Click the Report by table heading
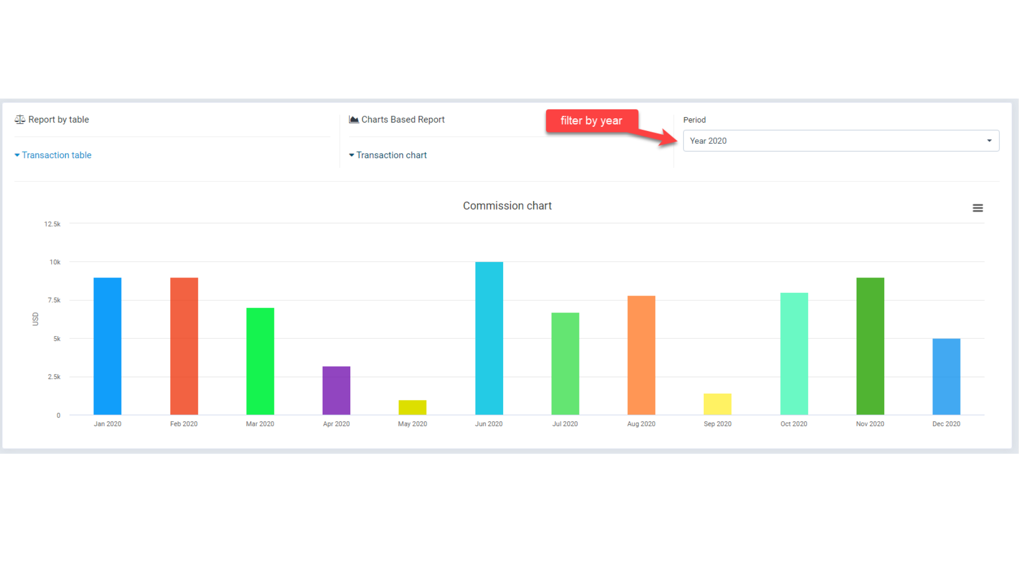This screenshot has width=1019, height=573. (x=58, y=119)
